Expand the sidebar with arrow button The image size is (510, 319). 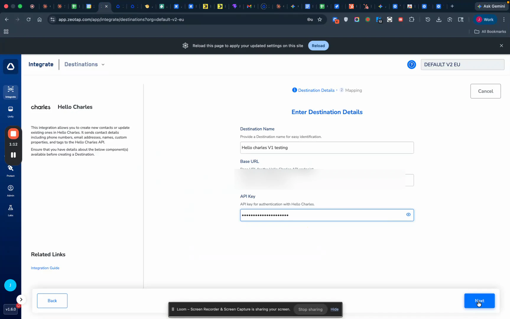tap(21, 300)
